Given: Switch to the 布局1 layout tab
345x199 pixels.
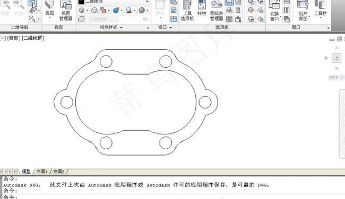Looking at the screenshot, I should point(42,171).
